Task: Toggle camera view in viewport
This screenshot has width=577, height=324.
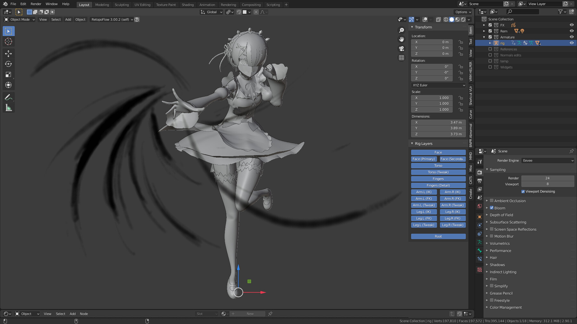Action: (401, 49)
